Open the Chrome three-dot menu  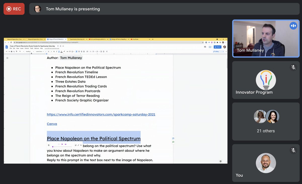(226, 42)
